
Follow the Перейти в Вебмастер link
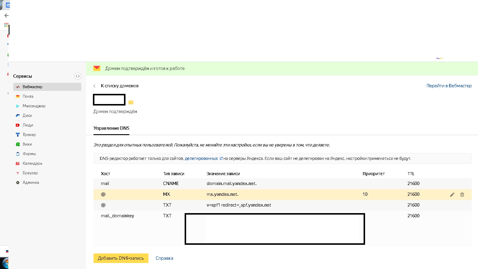pyautogui.click(x=449, y=86)
